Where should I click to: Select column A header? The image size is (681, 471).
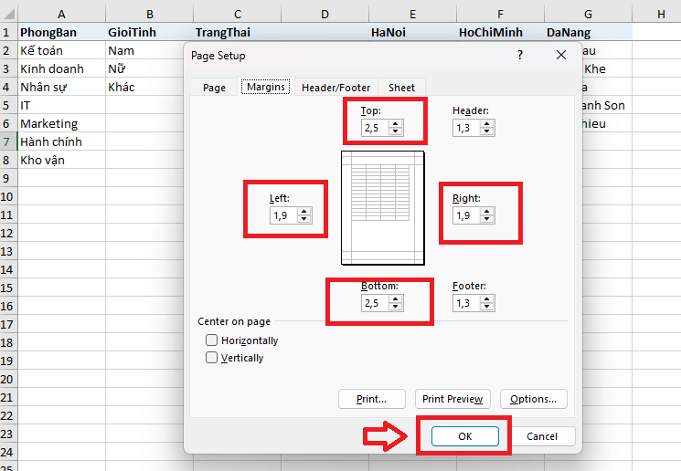coord(61,14)
